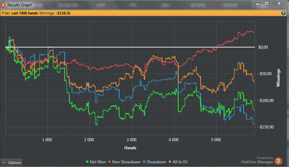Click the Results Graph window title

[19, 5]
